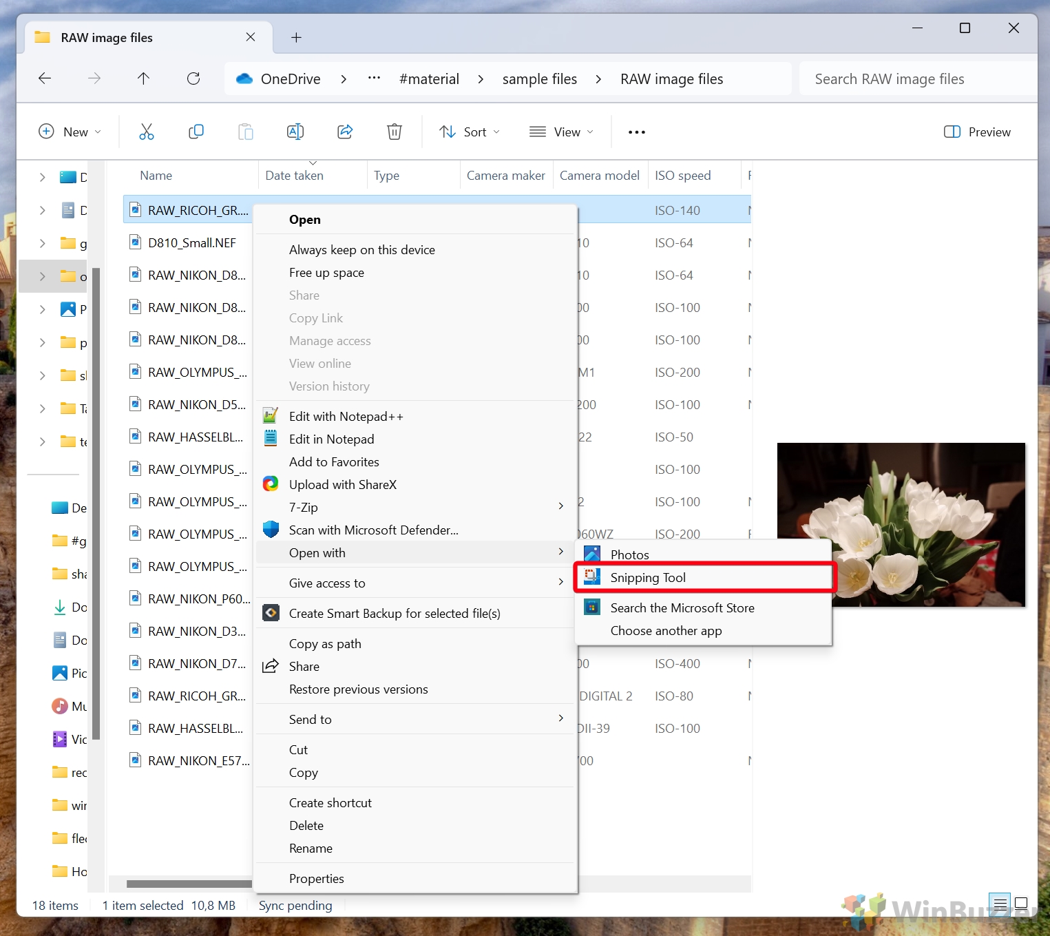Screen dimensions: 1050x936
Task: Switch to details view icon in status bar
Action: pos(1000,903)
